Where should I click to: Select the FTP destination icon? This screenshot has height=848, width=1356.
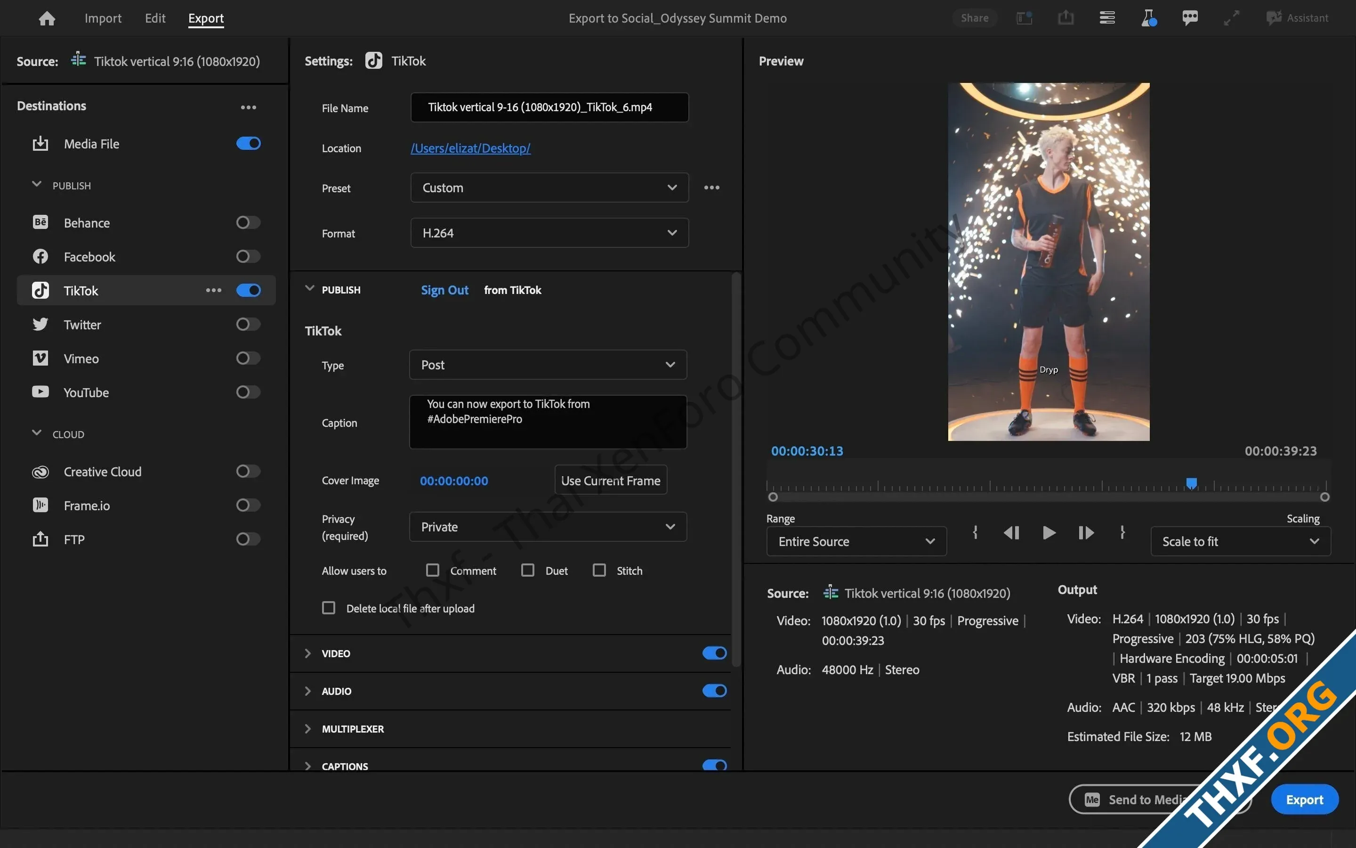tap(40, 539)
